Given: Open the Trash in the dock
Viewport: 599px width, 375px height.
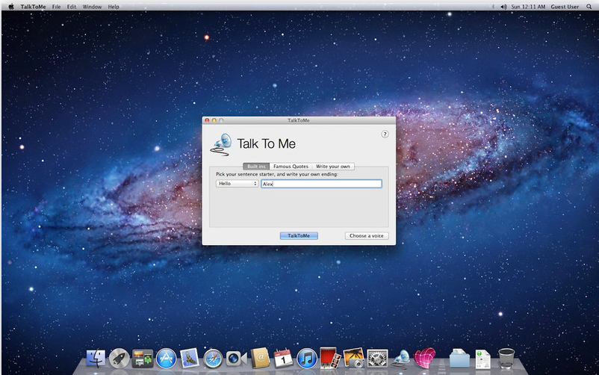Looking at the screenshot, I should point(506,359).
